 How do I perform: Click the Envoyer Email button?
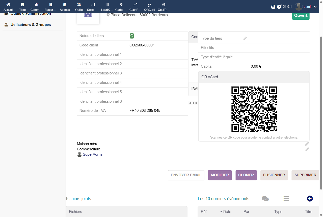click(x=186, y=175)
